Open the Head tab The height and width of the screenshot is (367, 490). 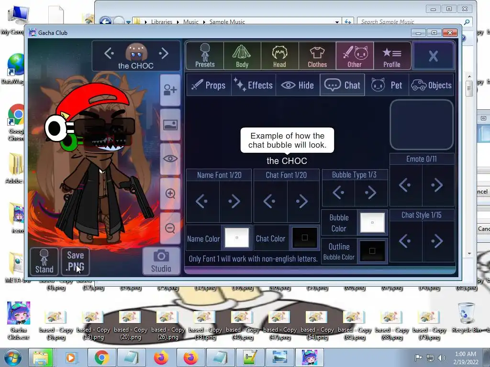point(279,56)
